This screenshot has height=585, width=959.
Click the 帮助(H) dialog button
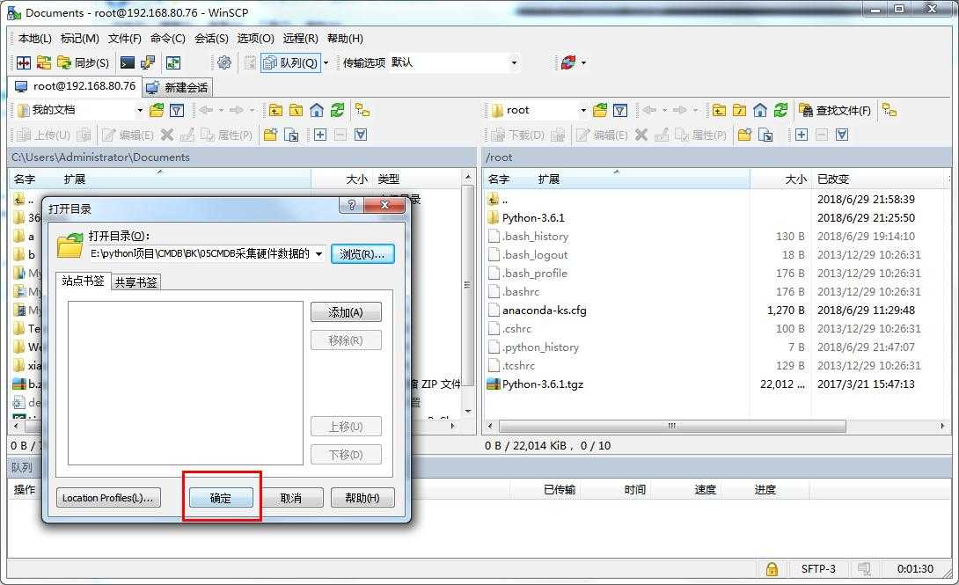click(x=362, y=498)
